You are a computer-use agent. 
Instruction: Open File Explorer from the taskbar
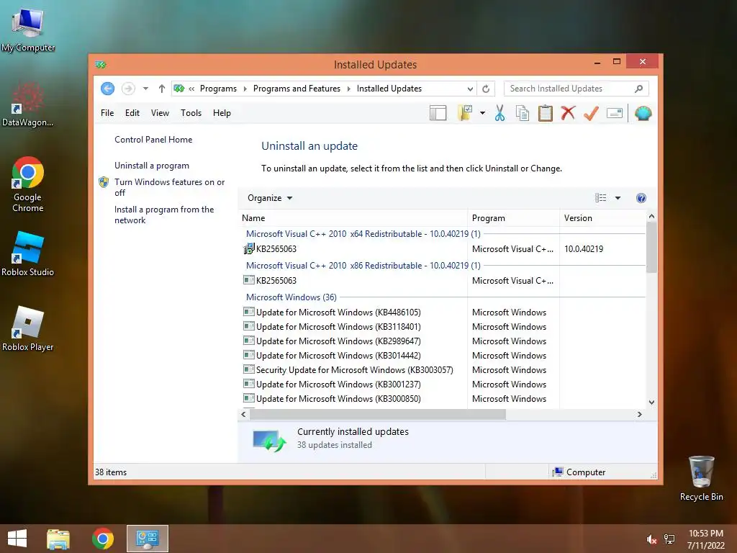[x=58, y=539]
